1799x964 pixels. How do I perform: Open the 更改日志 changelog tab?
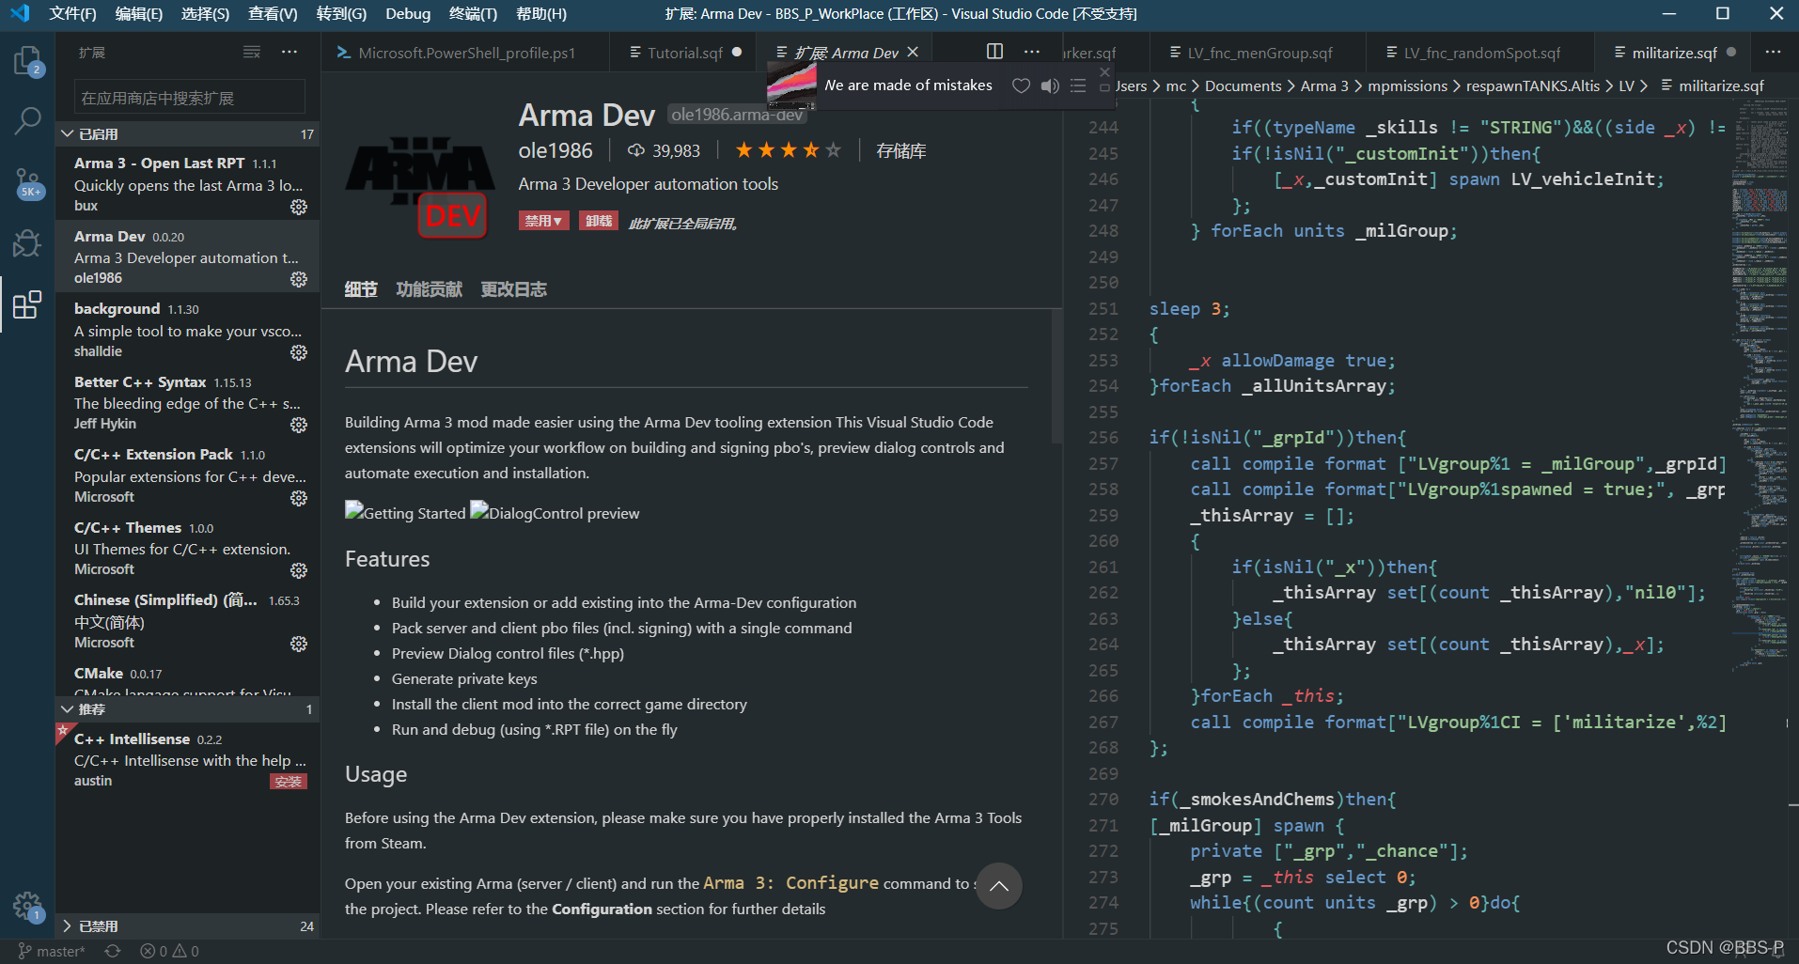tap(513, 289)
